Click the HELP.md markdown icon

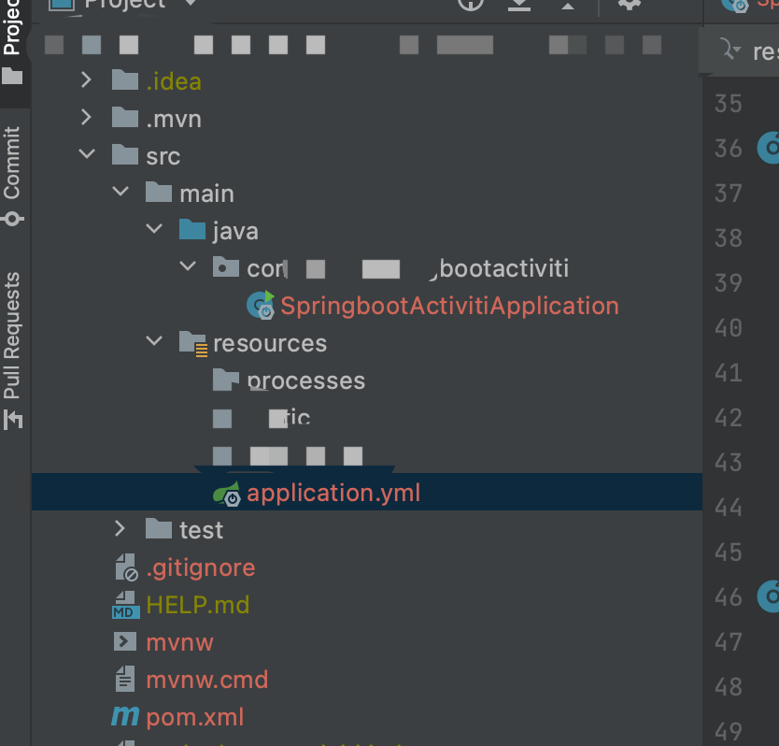click(x=126, y=605)
